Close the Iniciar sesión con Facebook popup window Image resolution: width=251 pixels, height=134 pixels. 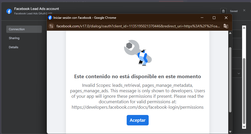(x=226, y=18)
